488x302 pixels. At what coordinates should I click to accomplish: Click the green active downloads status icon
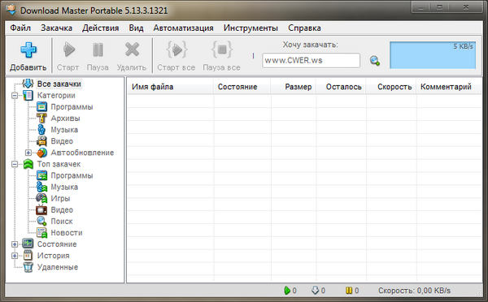coord(287,290)
